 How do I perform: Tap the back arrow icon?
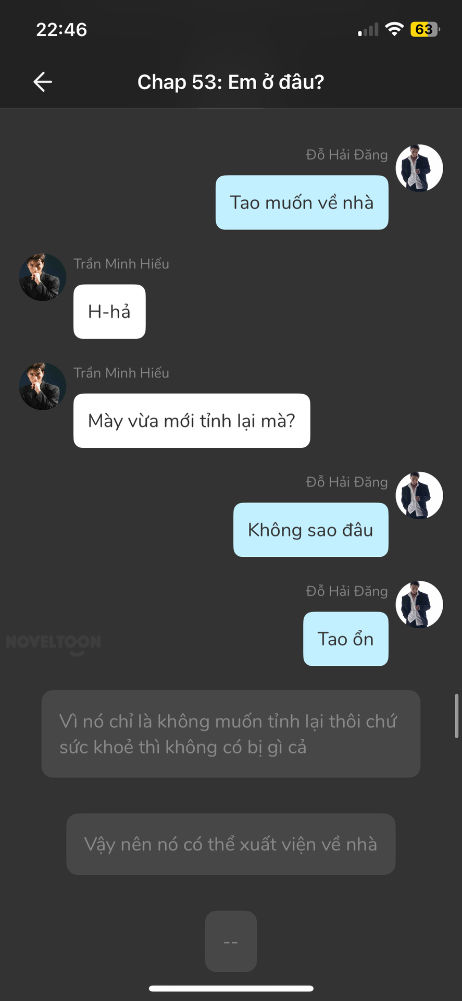tap(43, 82)
